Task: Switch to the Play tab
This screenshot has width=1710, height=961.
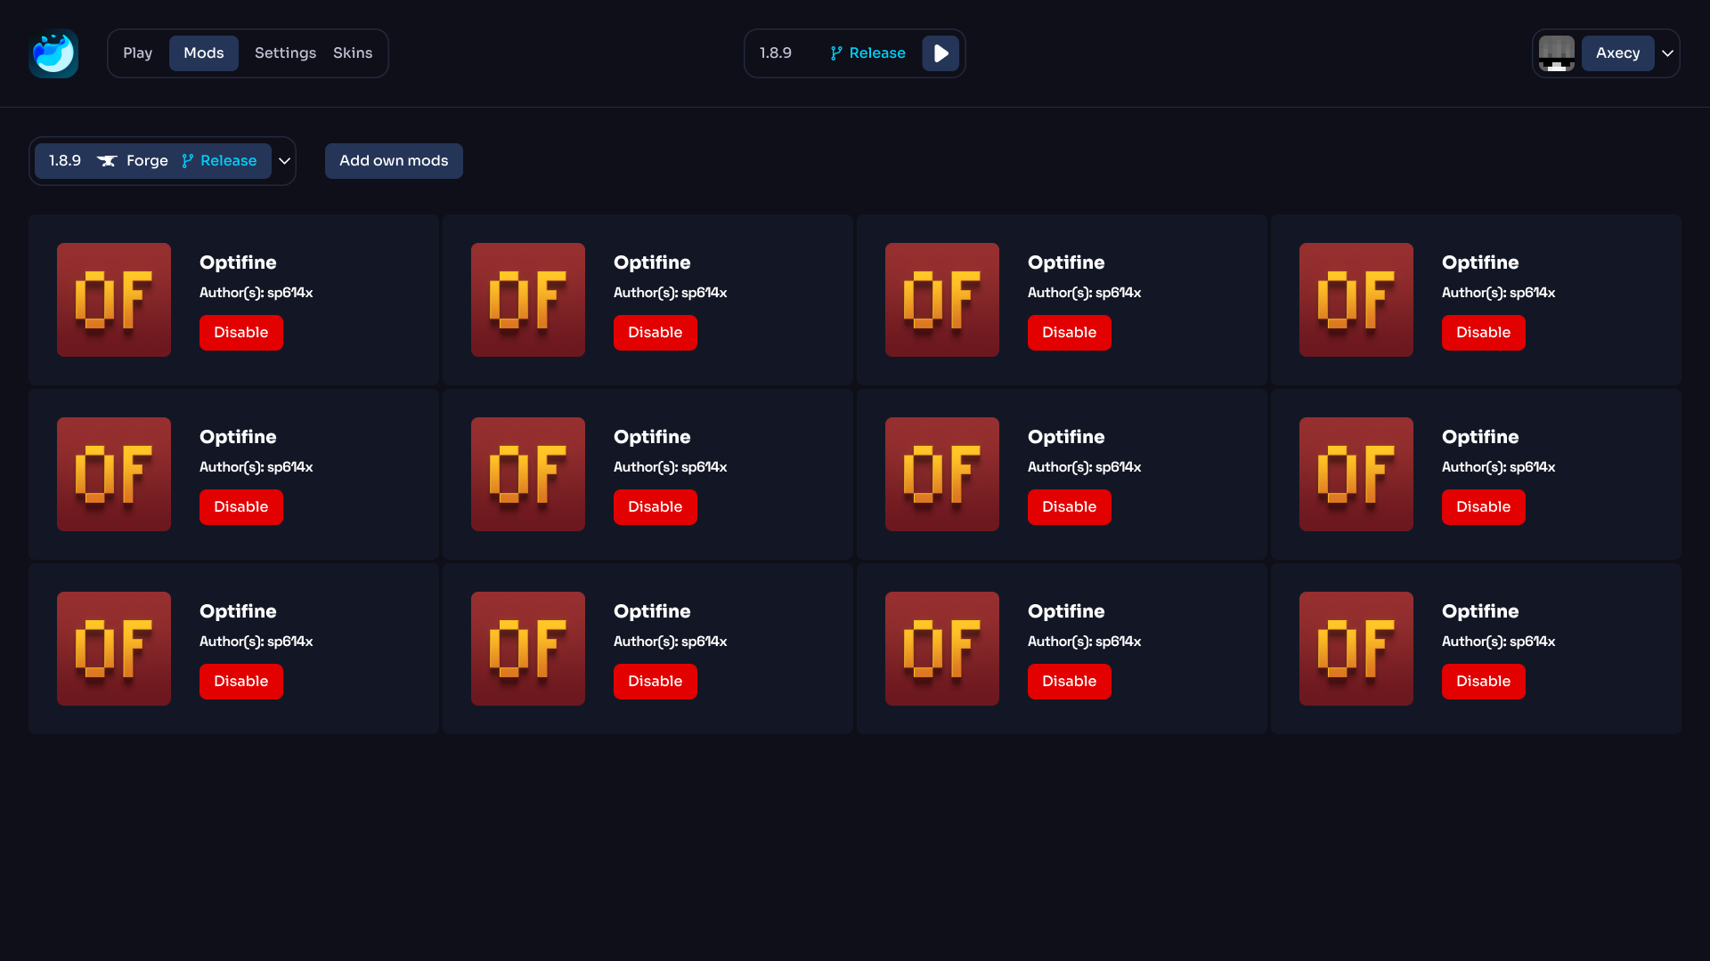Action: pos(137,53)
